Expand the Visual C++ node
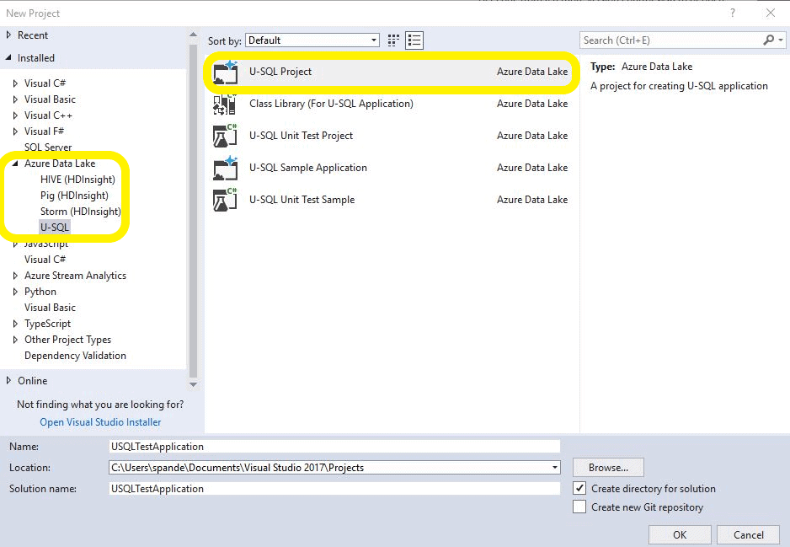Screen dimensions: 790x547 click(x=15, y=115)
